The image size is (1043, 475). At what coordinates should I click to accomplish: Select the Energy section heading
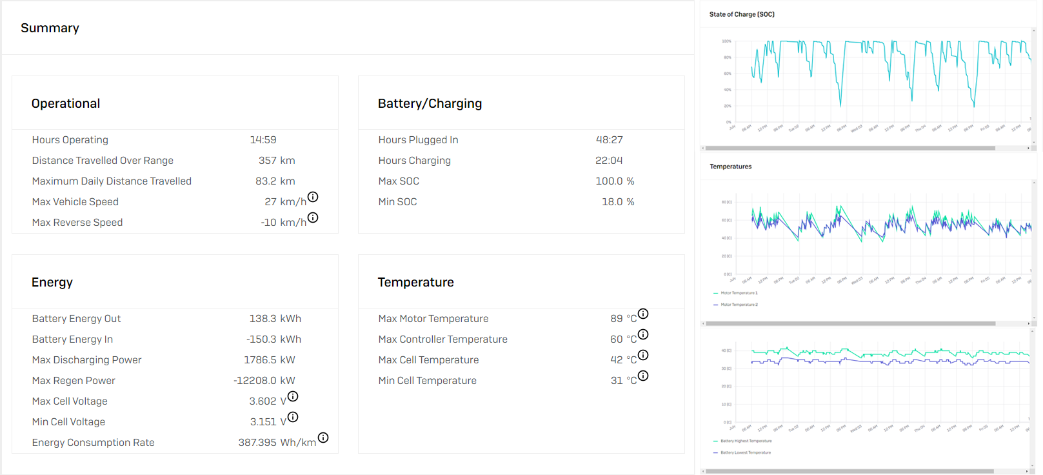[52, 282]
